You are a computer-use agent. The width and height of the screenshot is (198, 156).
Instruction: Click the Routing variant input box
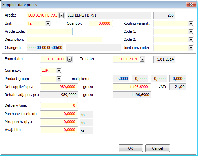point(171,23)
